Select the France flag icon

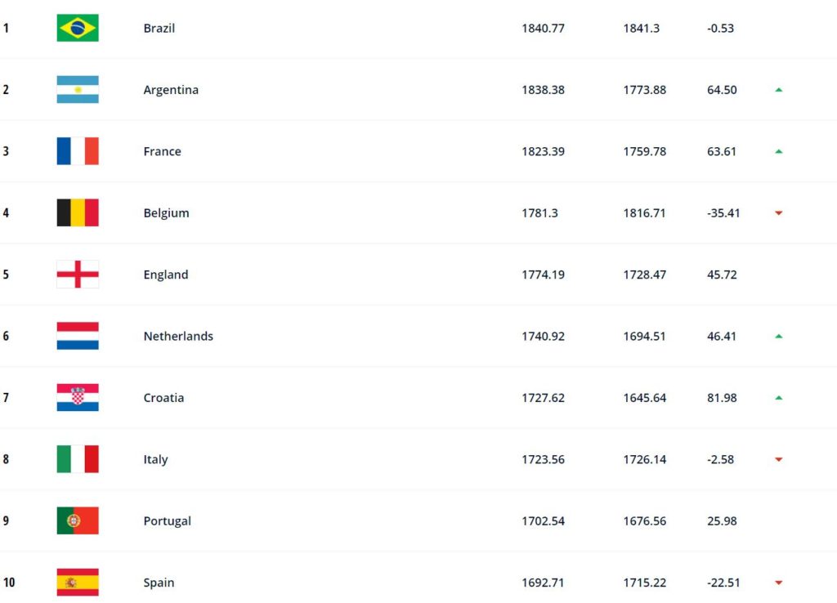point(78,151)
